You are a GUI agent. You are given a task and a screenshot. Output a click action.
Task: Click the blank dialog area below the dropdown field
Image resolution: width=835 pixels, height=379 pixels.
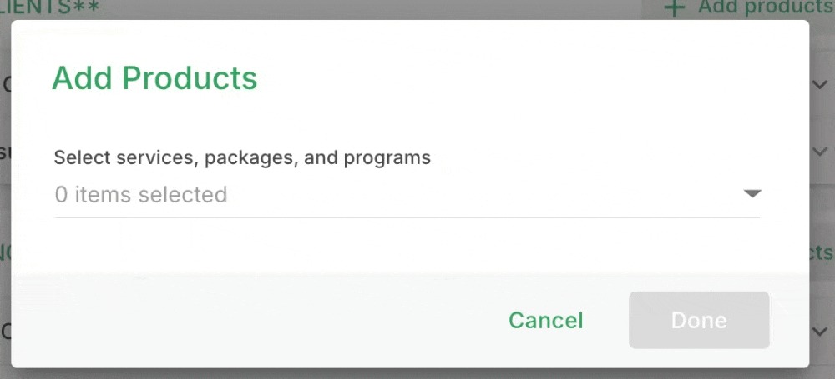tap(407, 246)
